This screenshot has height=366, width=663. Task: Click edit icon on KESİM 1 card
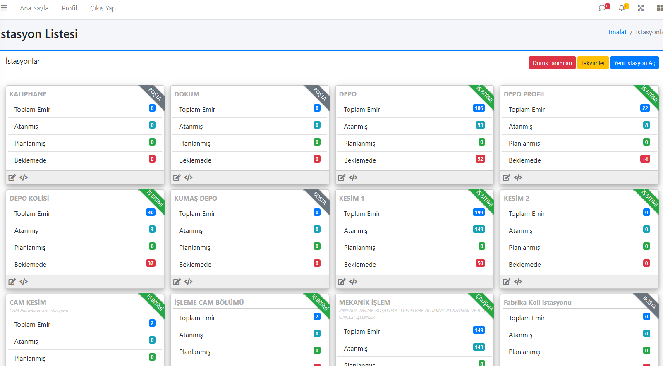(x=342, y=282)
